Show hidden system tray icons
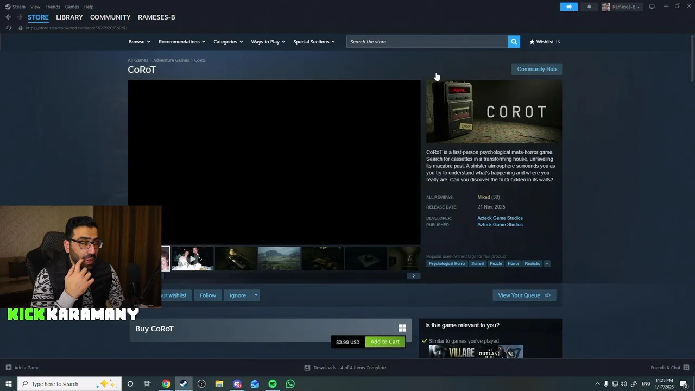 click(597, 384)
